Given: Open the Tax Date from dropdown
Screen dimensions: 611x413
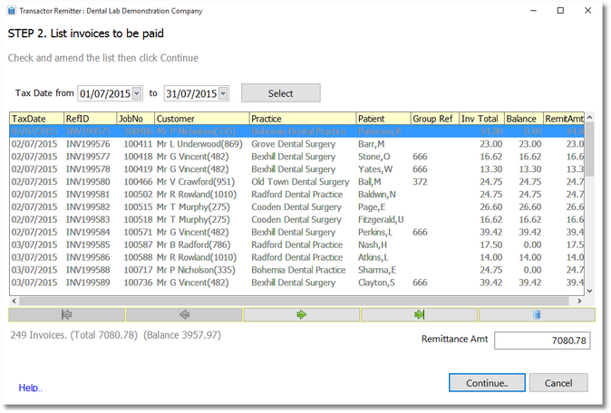Looking at the screenshot, I should [x=137, y=93].
